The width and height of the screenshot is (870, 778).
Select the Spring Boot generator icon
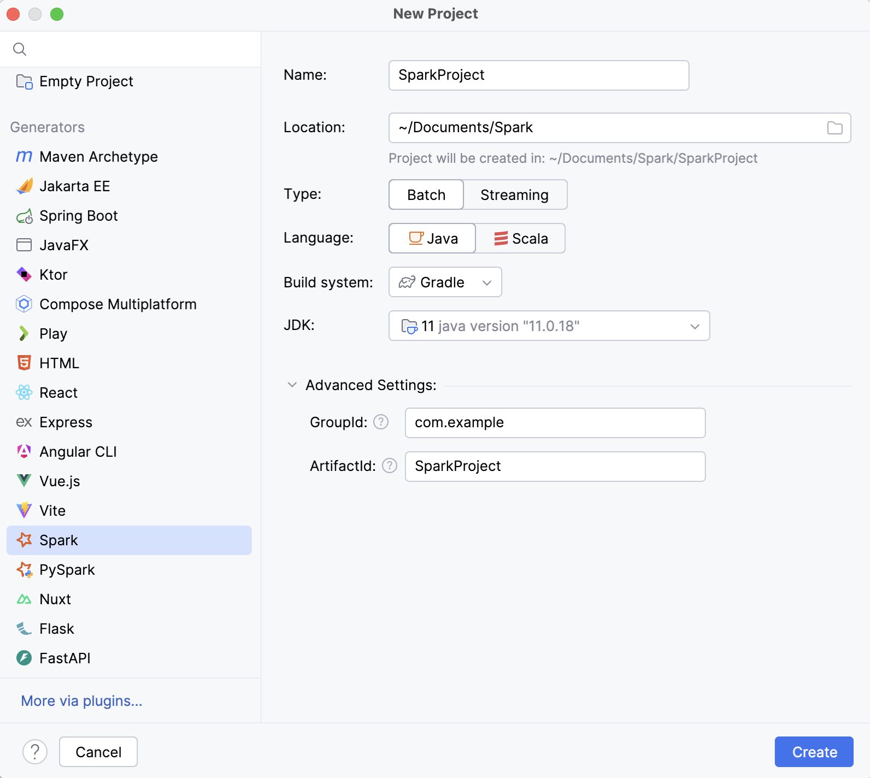pyautogui.click(x=24, y=216)
